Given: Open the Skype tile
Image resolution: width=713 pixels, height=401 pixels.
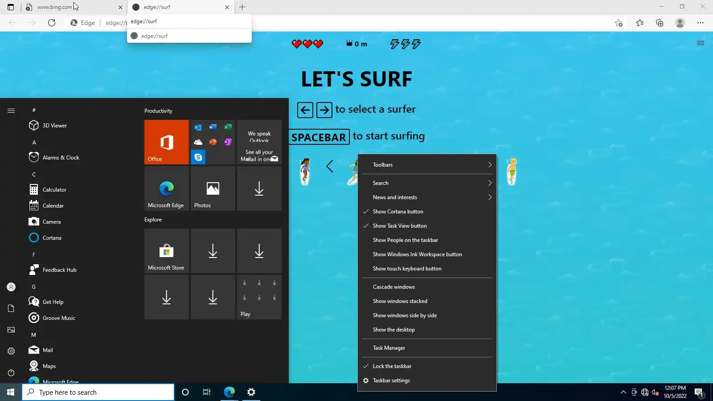Looking at the screenshot, I should point(198,157).
